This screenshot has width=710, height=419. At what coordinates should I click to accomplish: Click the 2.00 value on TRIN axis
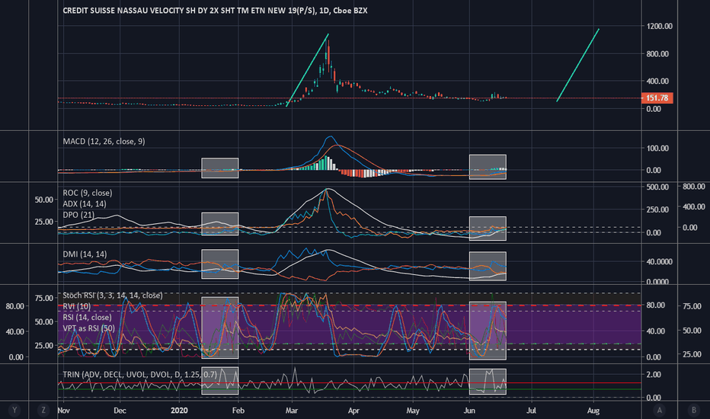pyautogui.click(x=654, y=374)
